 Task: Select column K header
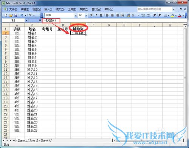click(x=170, y=25)
